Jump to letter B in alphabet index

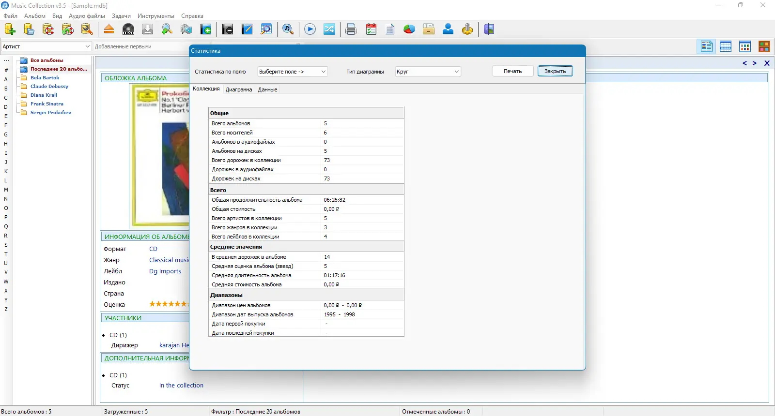click(6, 89)
